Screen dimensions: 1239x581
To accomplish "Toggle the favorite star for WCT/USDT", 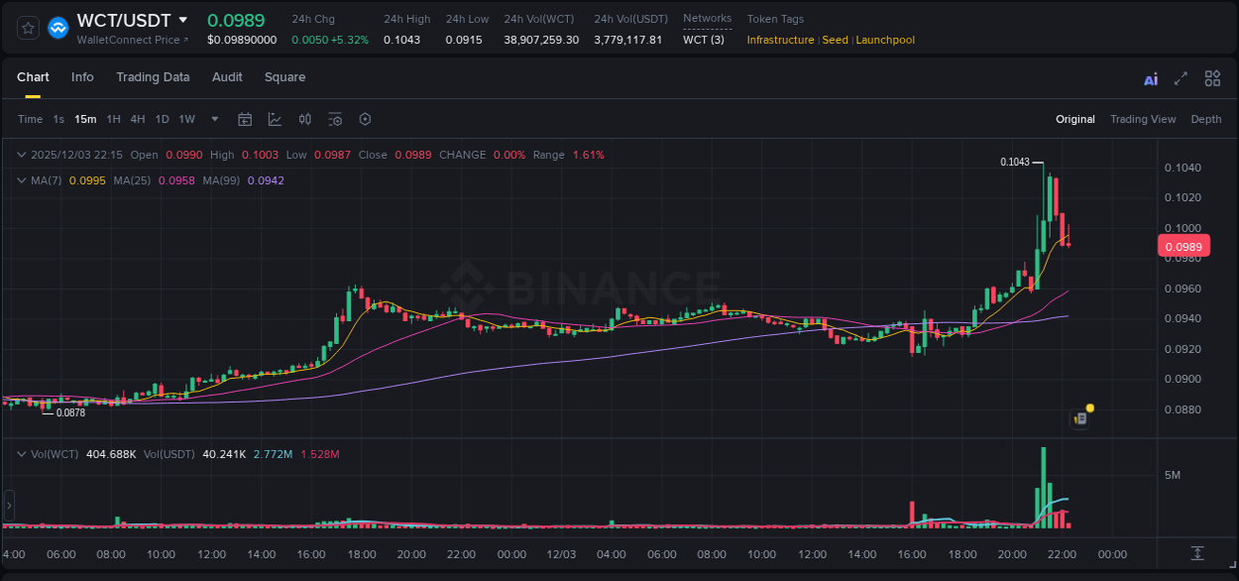I will pyautogui.click(x=27, y=27).
